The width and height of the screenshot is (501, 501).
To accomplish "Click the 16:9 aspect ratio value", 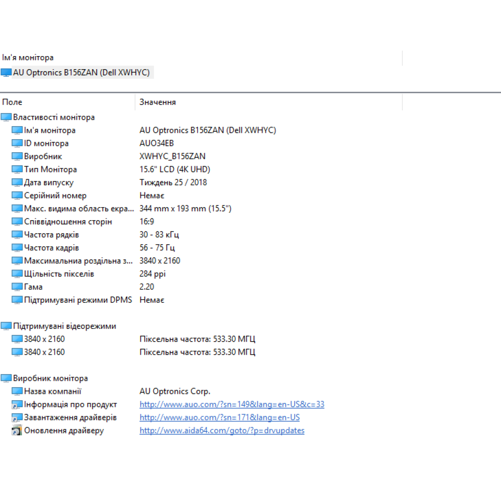I will pos(147,222).
